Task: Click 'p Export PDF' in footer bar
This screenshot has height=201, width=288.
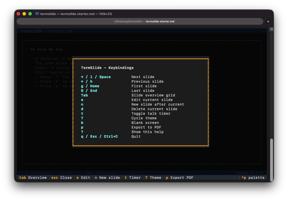Action: pos(179,178)
